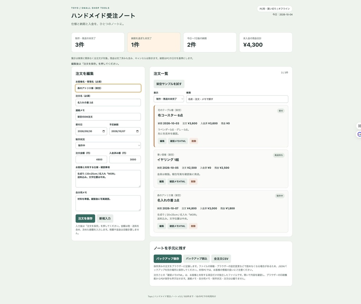Click the 名入れ巾着 2点 title in order list
This screenshot has height=304, width=361.
click(x=168, y=200)
